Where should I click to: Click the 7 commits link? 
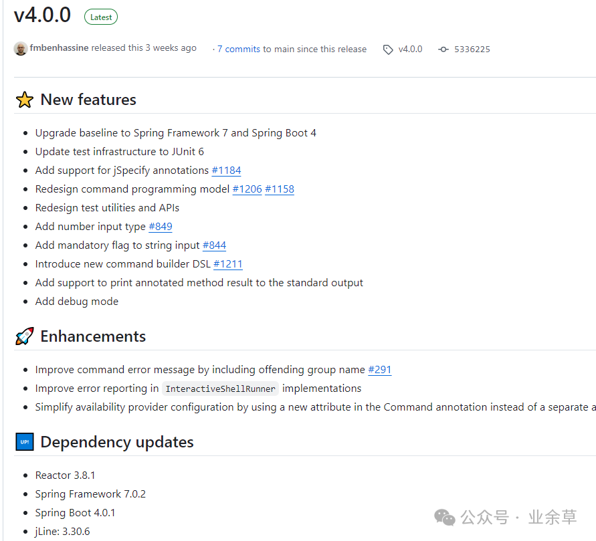coord(237,49)
